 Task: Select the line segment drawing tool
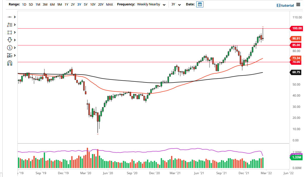(x=10, y=17)
